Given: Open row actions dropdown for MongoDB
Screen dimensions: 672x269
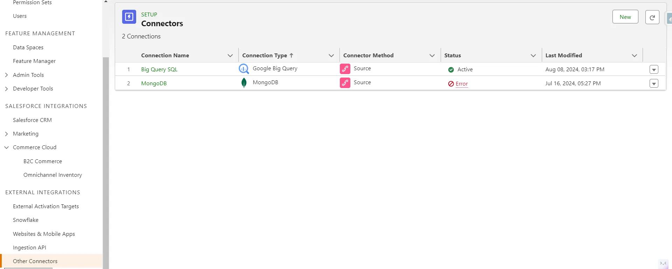Looking at the screenshot, I should pos(653,83).
